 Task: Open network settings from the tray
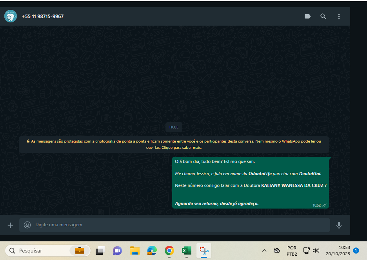[x=306, y=251]
